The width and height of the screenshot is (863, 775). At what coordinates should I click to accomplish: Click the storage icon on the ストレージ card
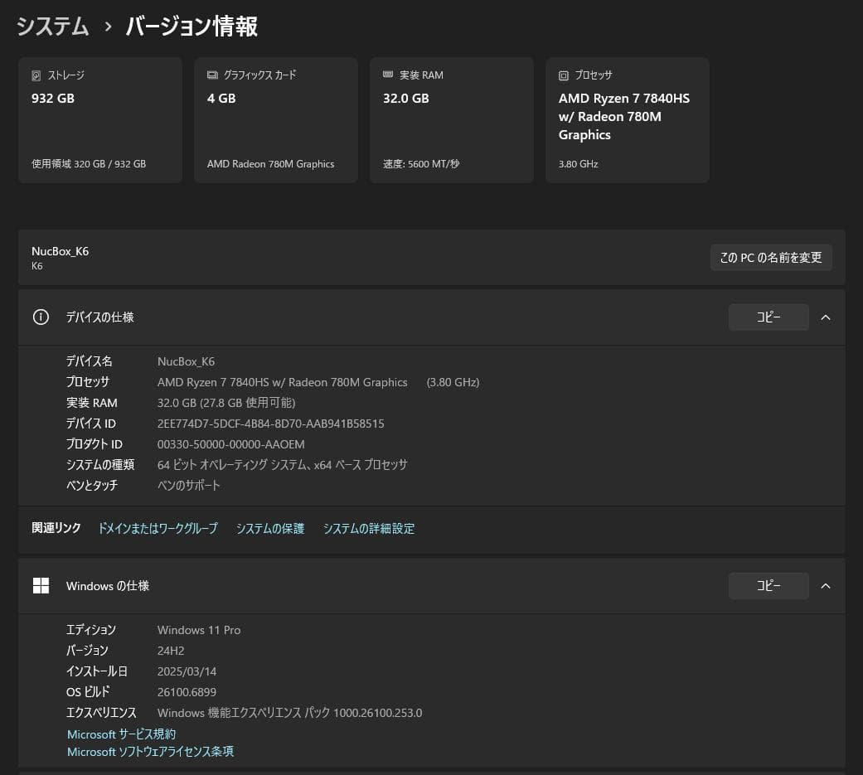pos(35,75)
